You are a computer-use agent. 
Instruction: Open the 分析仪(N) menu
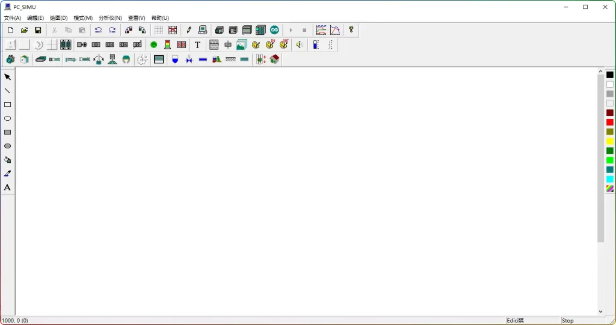pyautogui.click(x=110, y=18)
